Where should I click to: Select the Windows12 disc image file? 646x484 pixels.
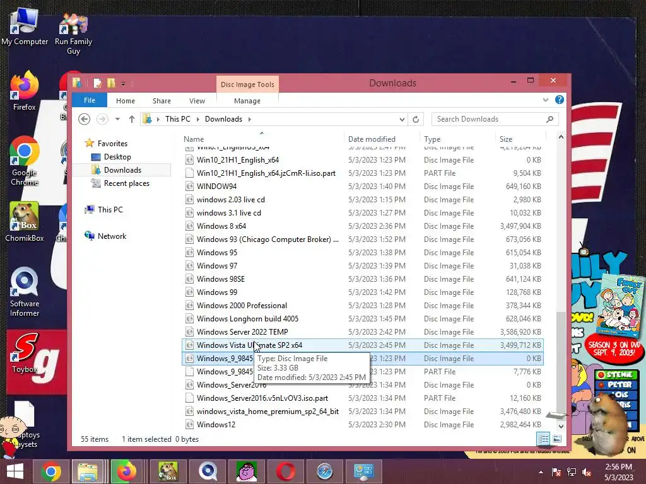point(363,424)
